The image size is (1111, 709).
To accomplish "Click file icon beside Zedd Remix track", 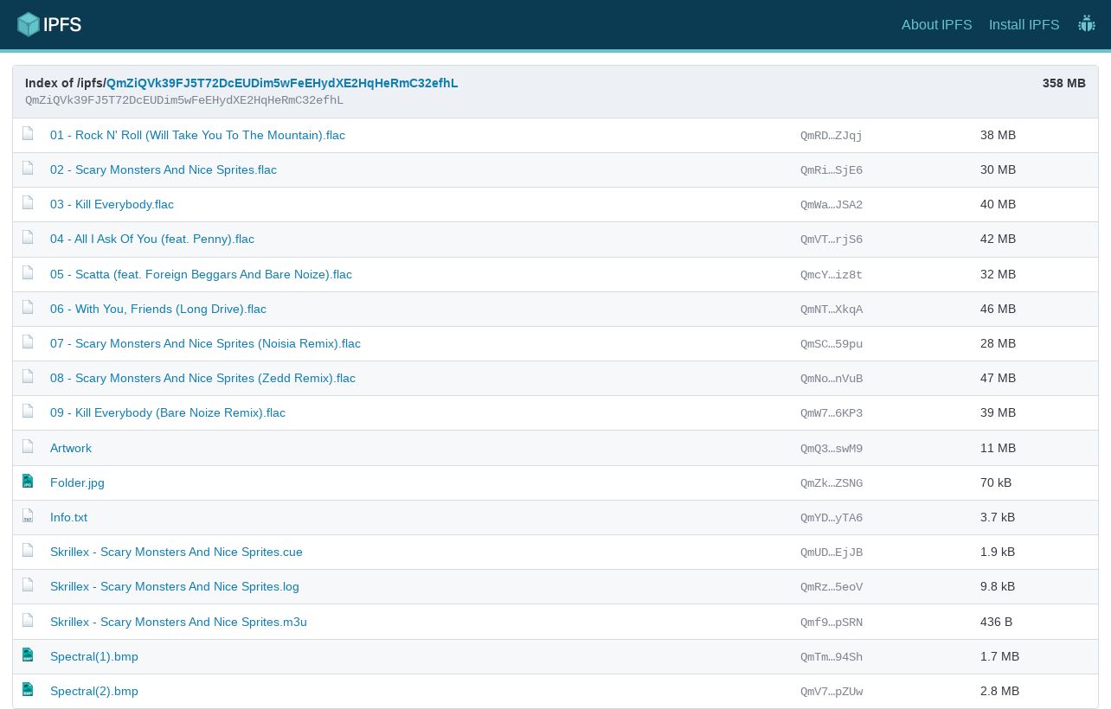I will [x=28, y=377].
